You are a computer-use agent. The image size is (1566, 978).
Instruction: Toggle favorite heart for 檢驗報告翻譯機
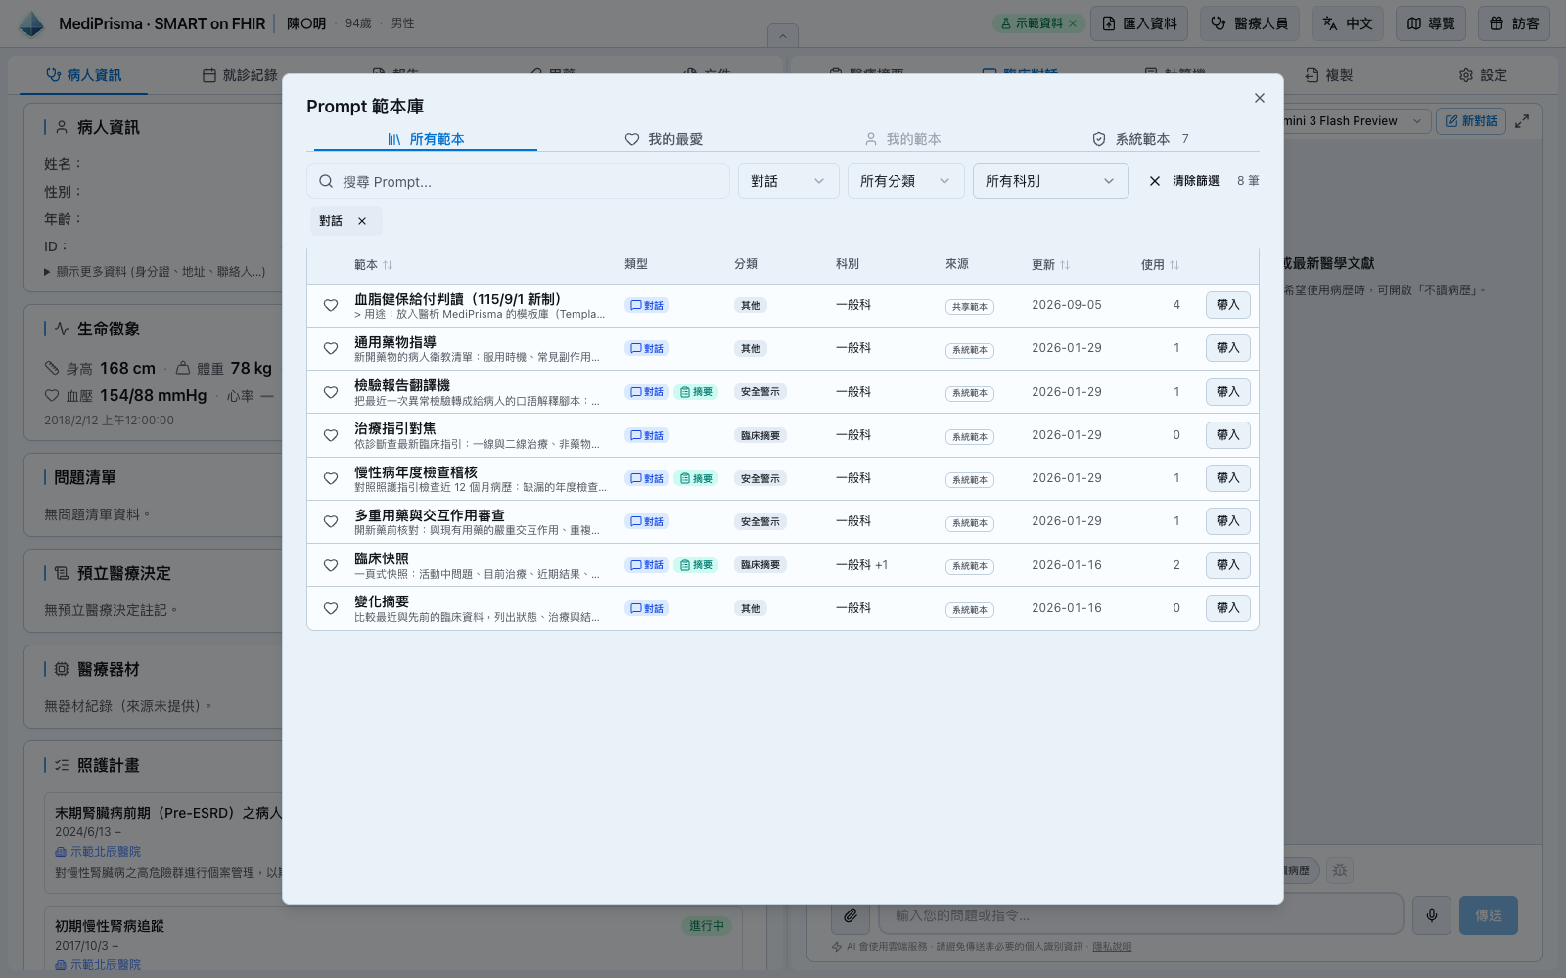(x=331, y=392)
